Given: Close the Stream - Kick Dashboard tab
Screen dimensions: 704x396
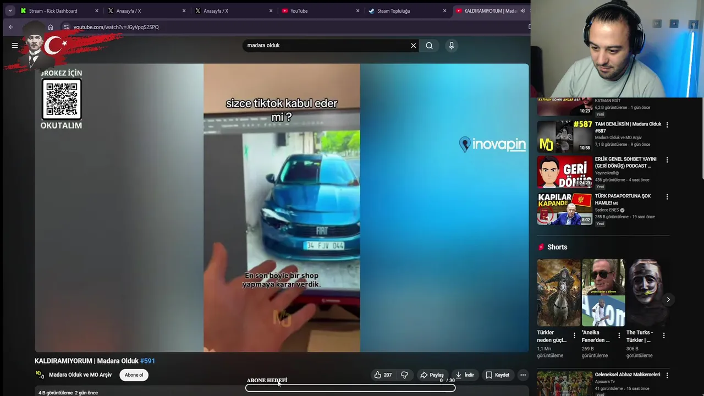Looking at the screenshot, I should [x=96, y=11].
